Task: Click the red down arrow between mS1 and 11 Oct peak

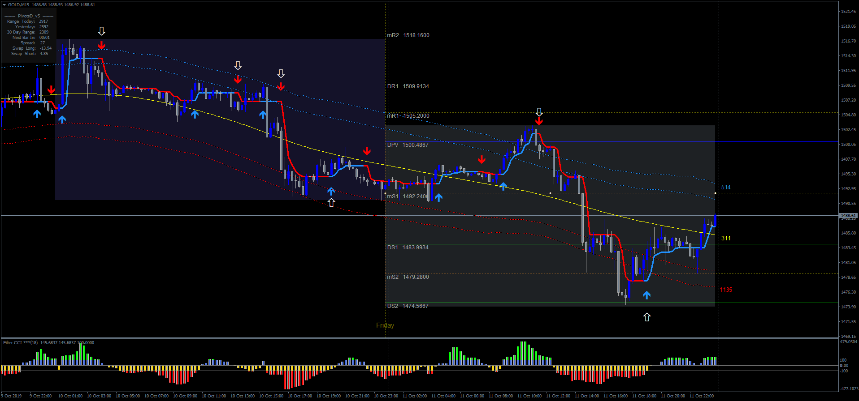Action: [x=482, y=160]
